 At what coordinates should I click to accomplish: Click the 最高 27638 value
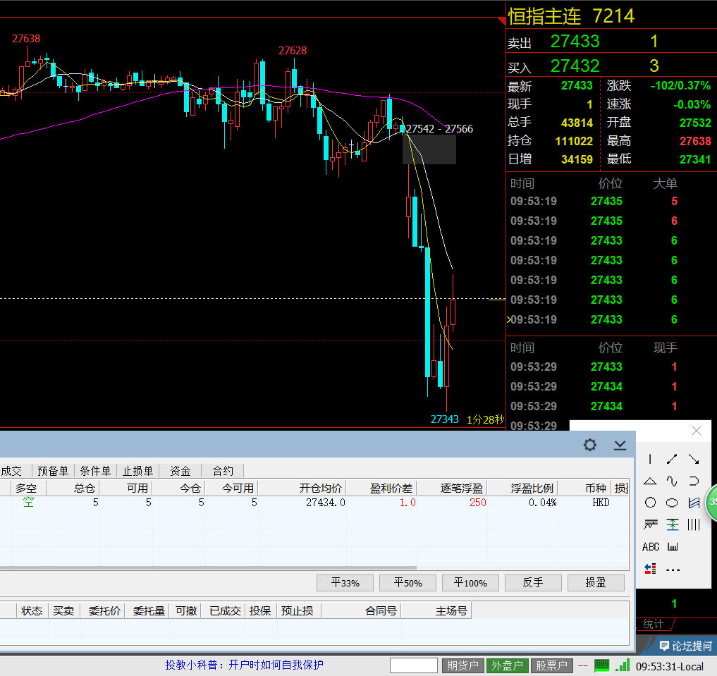[x=695, y=141]
